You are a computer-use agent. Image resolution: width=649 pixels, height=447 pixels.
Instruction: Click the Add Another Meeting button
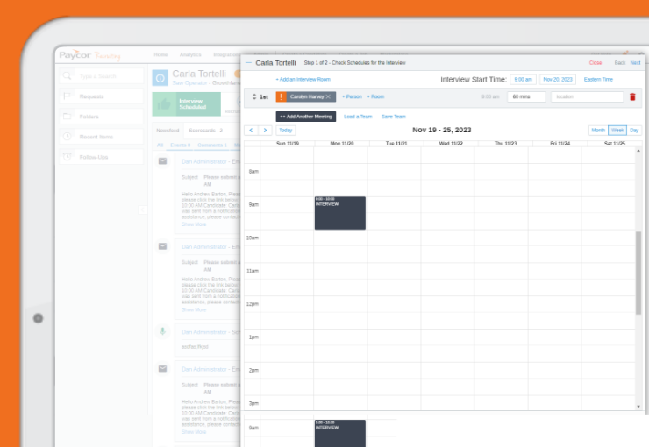(306, 117)
